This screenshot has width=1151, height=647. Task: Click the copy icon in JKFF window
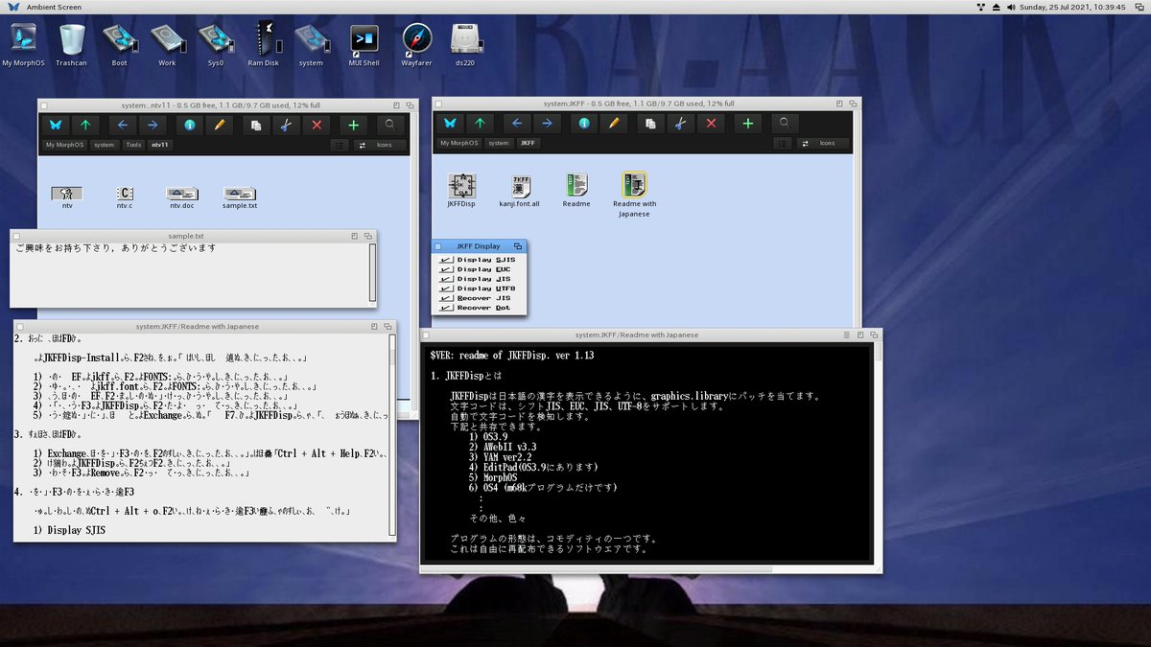click(650, 124)
